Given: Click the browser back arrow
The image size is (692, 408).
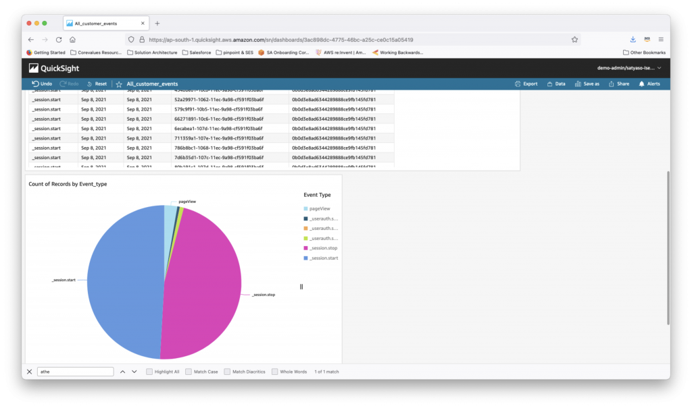Looking at the screenshot, I should (31, 40).
